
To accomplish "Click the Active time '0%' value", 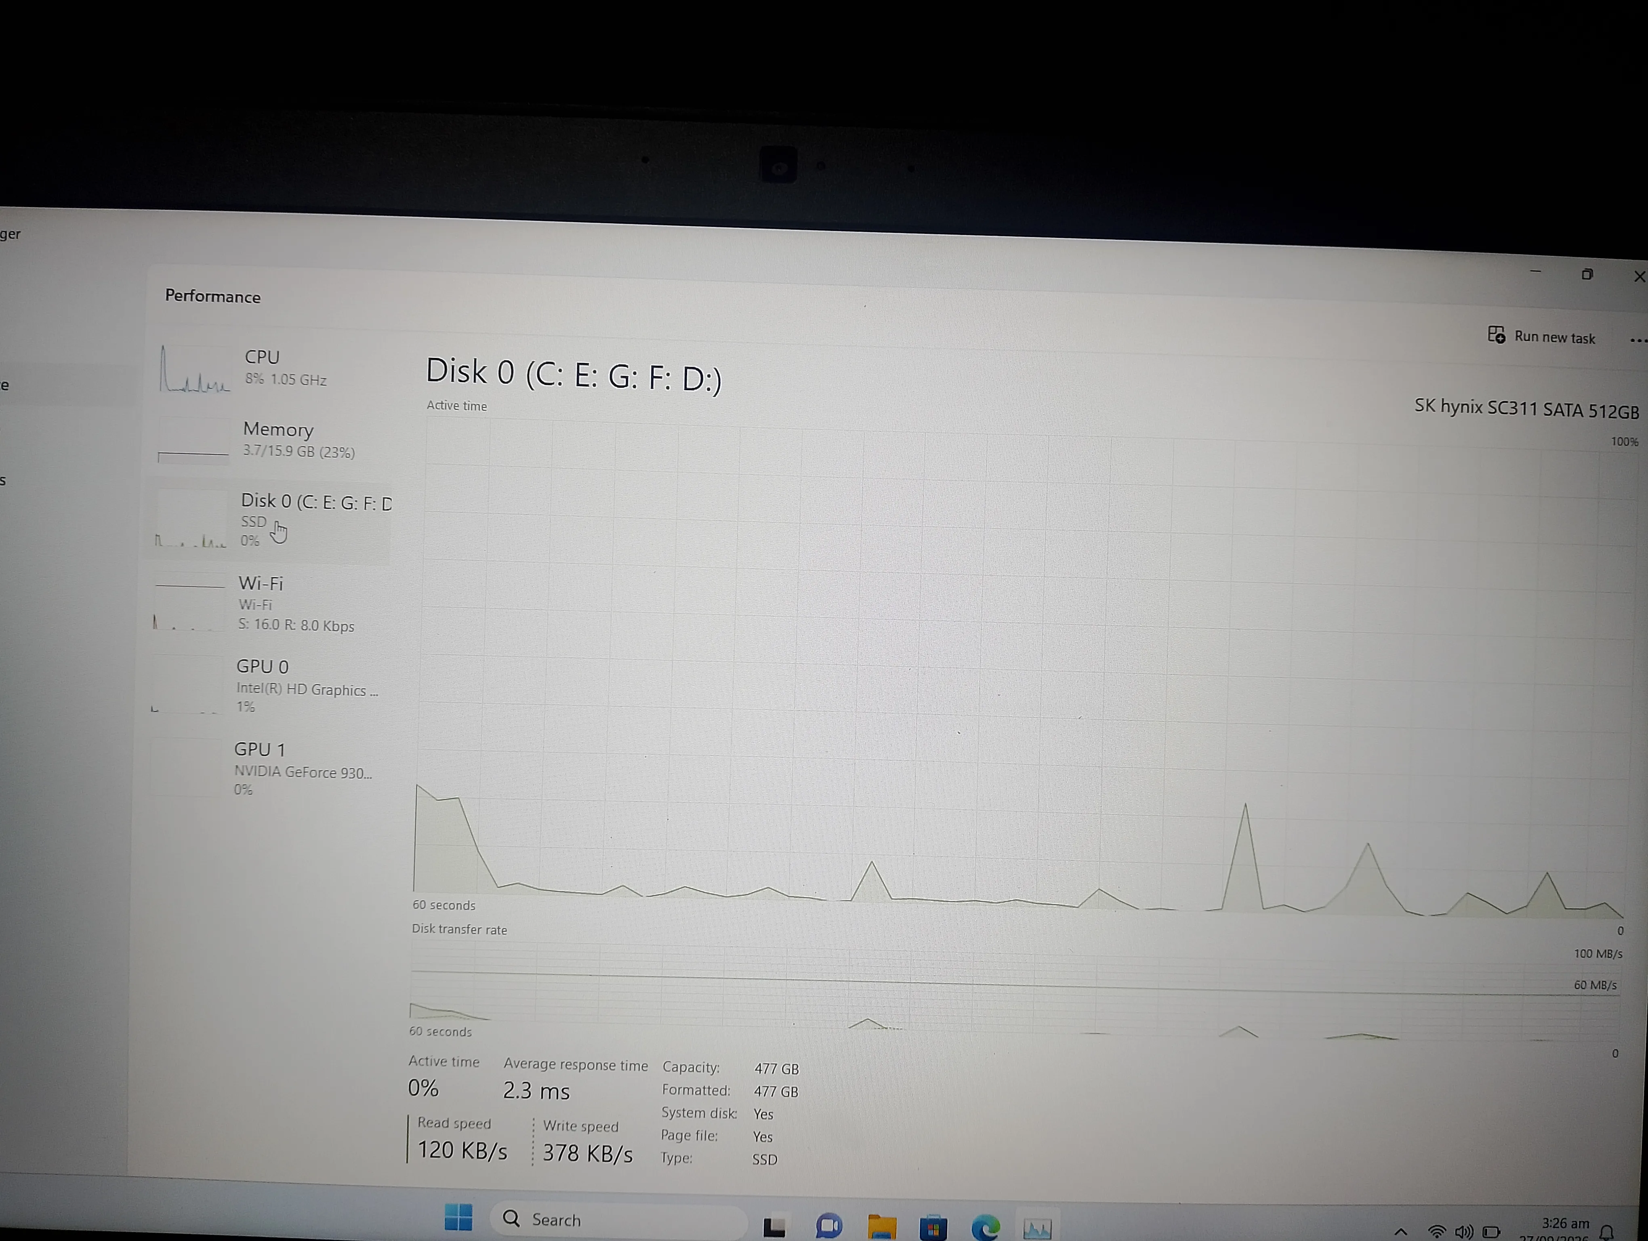I will [423, 1088].
